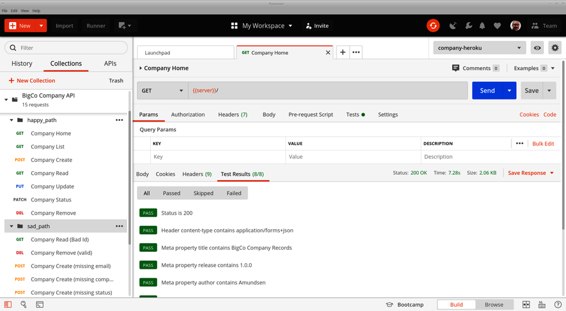Screen dimensions: 566x311
Task: Click the search magnifier in Filter
Action: (13, 48)
